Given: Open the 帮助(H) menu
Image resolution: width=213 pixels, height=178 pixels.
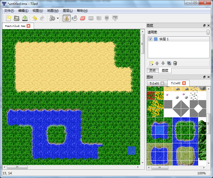Looking at the screenshot, I should point(82,11).
